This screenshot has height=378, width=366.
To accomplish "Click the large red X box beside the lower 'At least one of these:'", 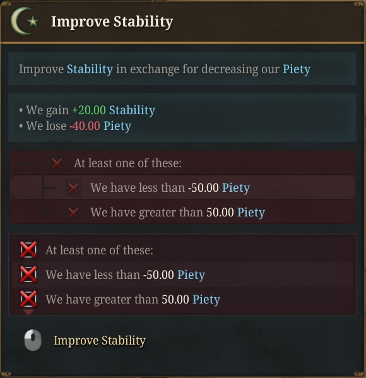I will tap(28, 250).
